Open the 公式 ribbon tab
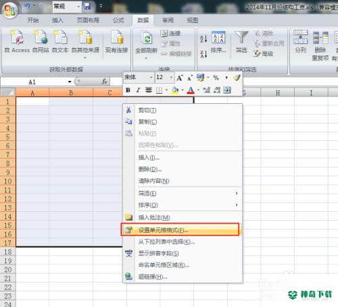 pyautogui.click(x=118, y=20)
